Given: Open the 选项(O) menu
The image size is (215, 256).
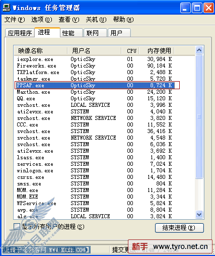Looking at the screenshot, I should [x=42, y=20].
